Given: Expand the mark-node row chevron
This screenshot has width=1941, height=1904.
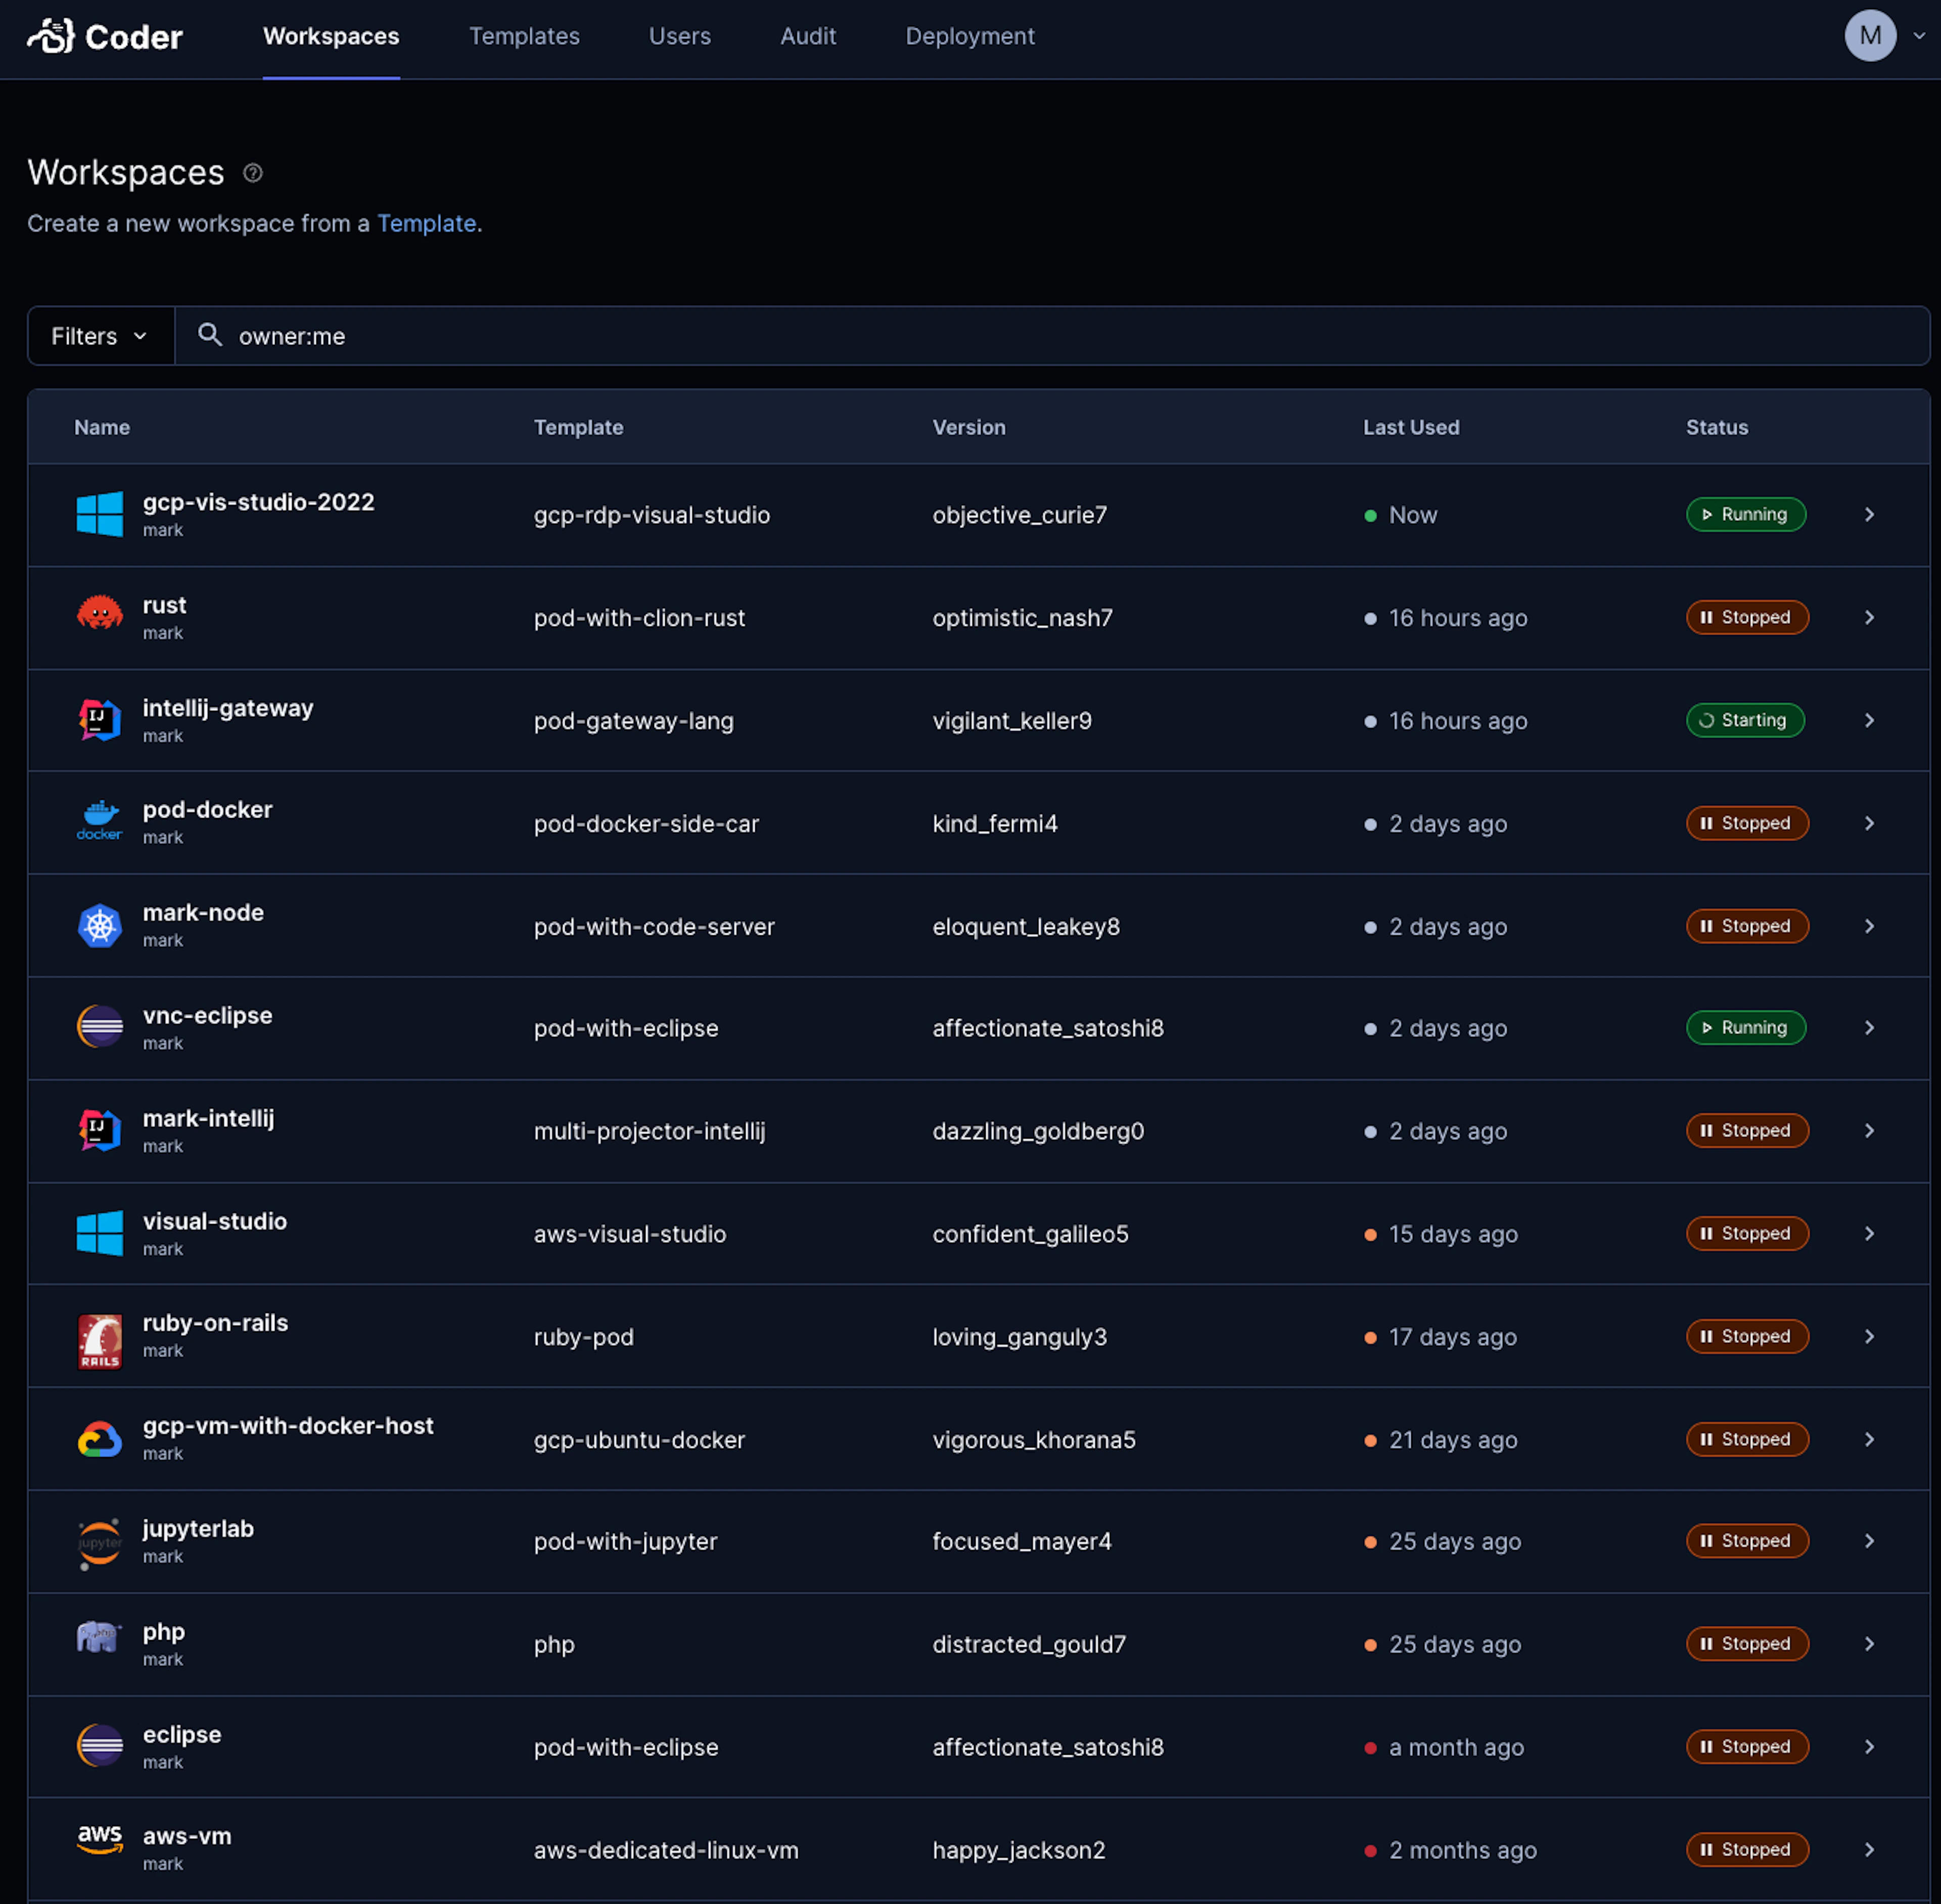Looking at the screenshot, I should click(x=1869, y=926).
